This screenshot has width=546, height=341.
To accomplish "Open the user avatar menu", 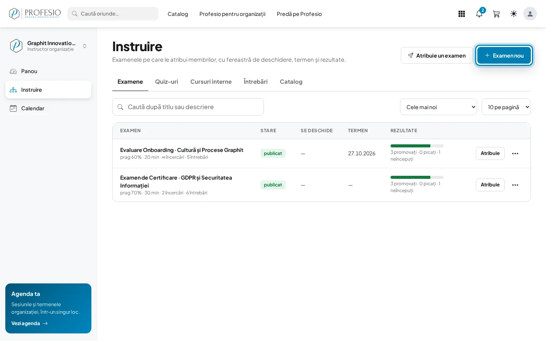I will click(x=530, y=14).
